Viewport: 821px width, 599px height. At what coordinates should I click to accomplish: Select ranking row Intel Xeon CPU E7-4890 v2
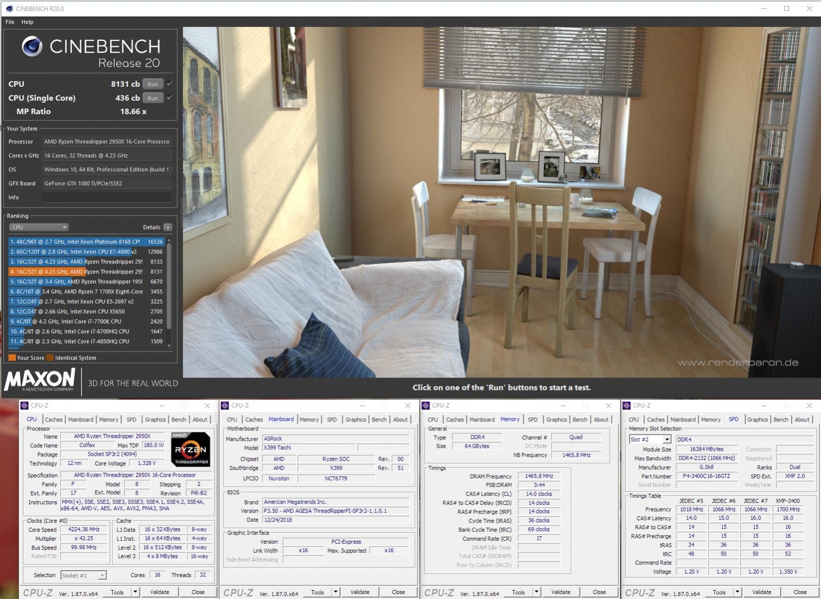(x=86, y=251)
